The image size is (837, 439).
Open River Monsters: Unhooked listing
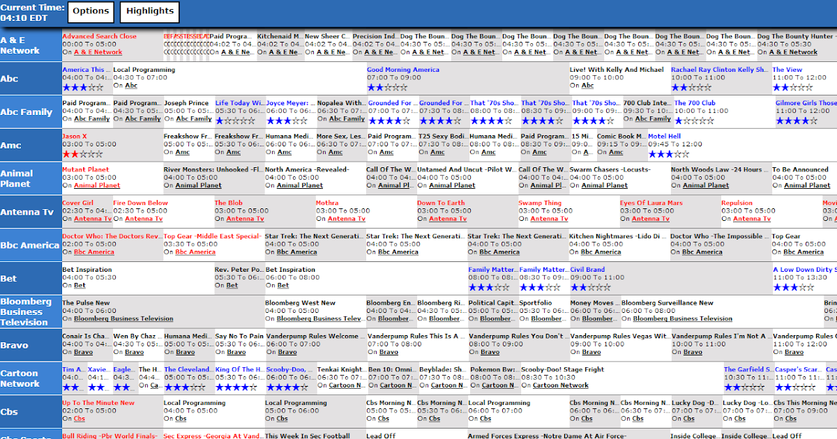coord(213,169)
